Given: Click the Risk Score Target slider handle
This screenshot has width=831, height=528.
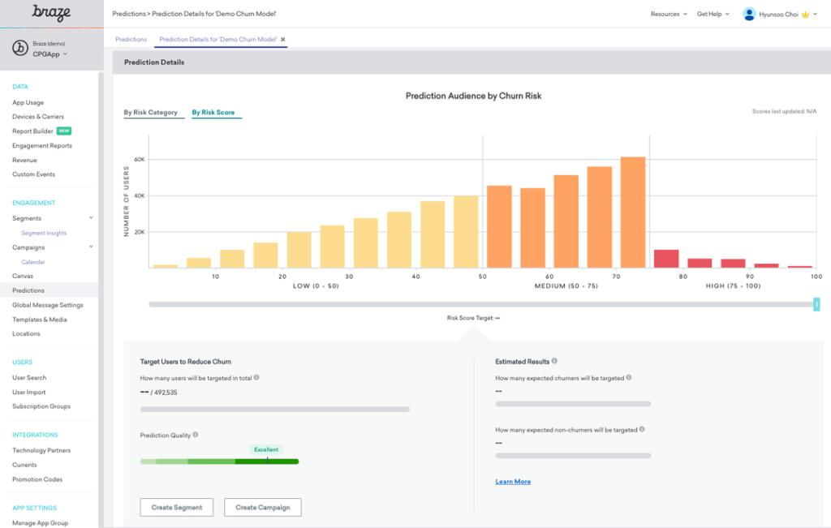Looking at the screenshot, I should [816, 304].
